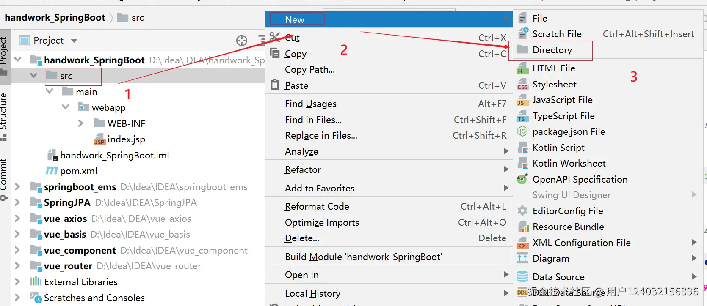Screen dimensions: 707x306
Task: Click the Diagram icon
Action: (523, 258)
